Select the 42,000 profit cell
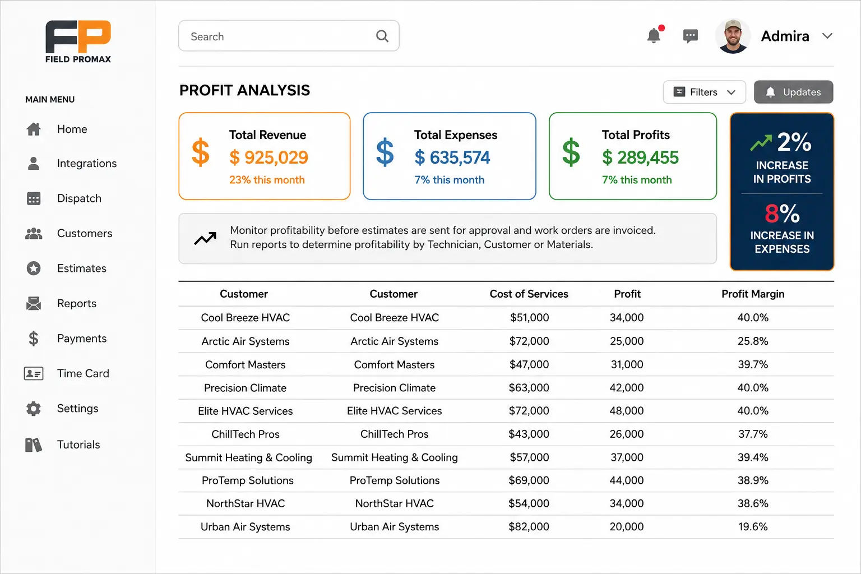861x574 pixels. coord(627,388)
